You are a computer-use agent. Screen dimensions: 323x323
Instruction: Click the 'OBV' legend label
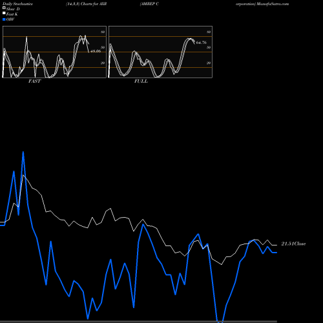coord(10,19)
